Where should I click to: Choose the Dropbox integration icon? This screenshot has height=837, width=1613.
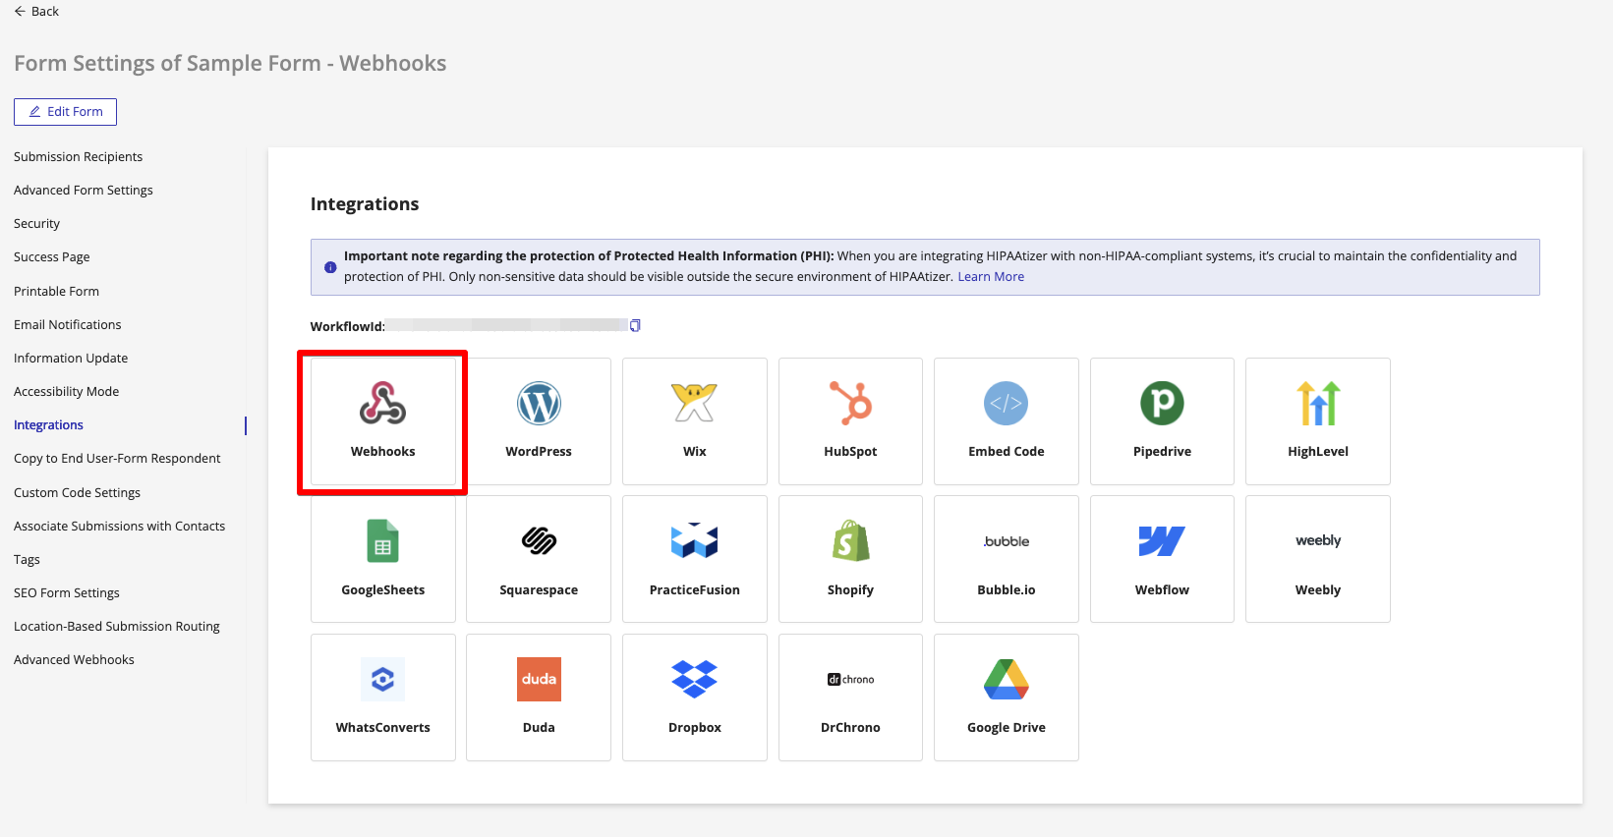695,679
